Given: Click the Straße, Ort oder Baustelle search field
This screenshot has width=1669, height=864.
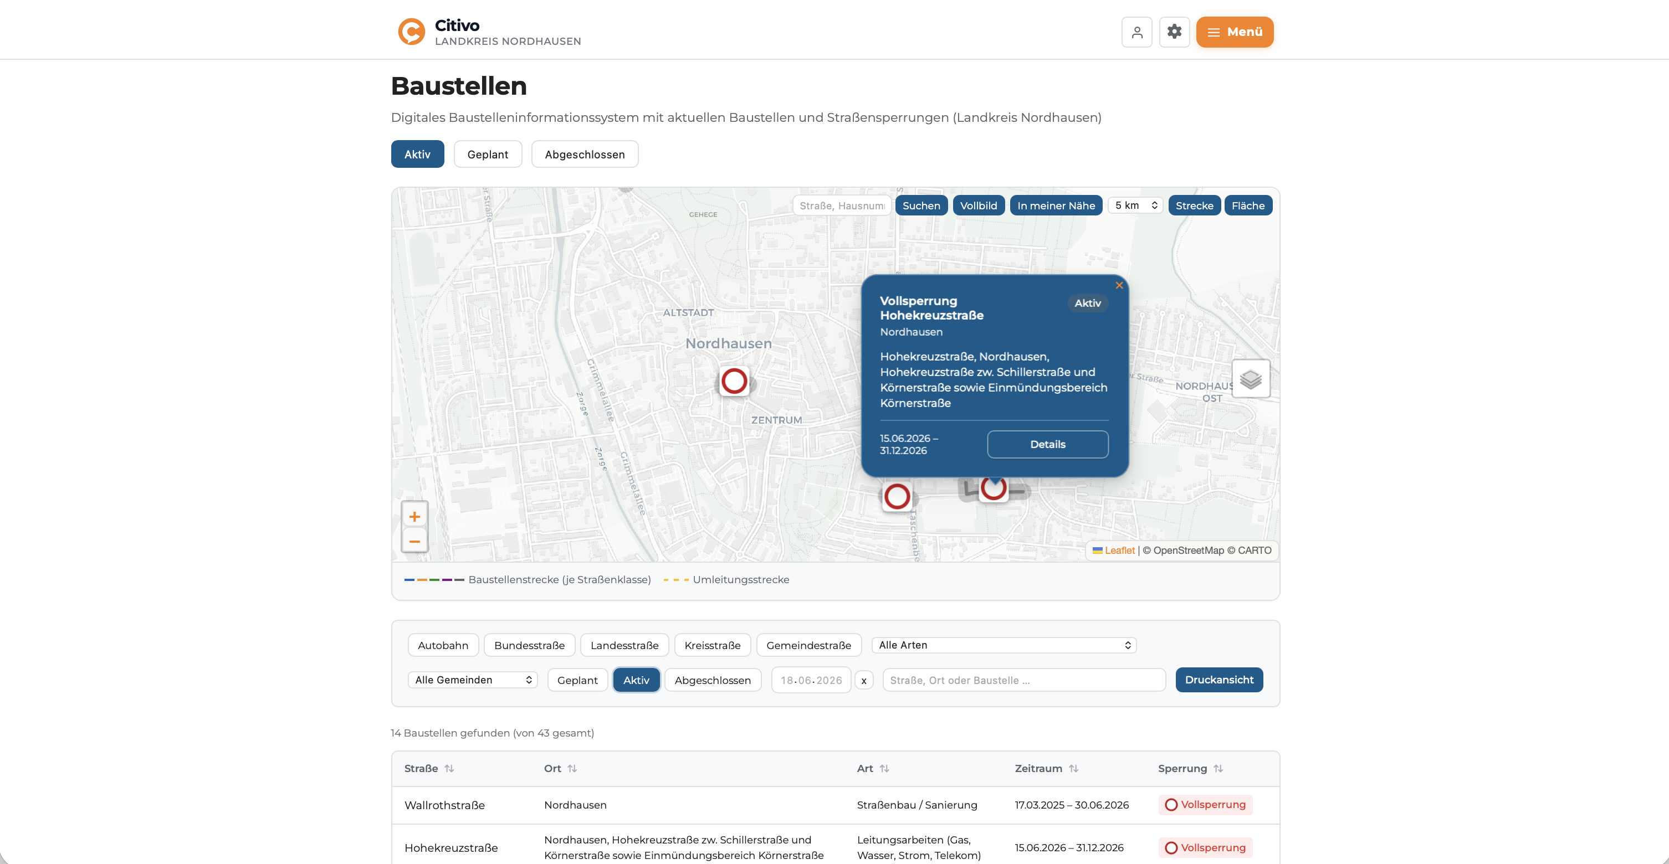Looking at the screenshot, I should tap(1023, 680).
